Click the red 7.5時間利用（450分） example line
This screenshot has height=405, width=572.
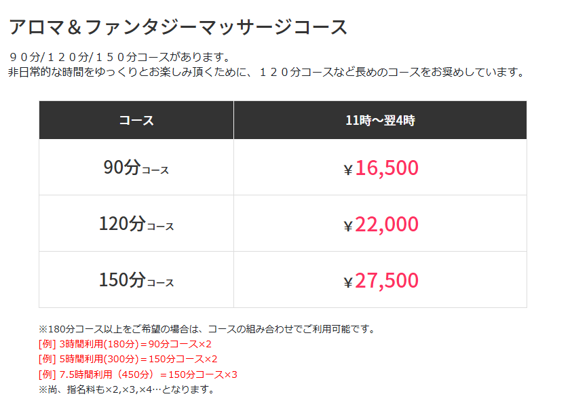pyautogui.click(x=138, y=374)
